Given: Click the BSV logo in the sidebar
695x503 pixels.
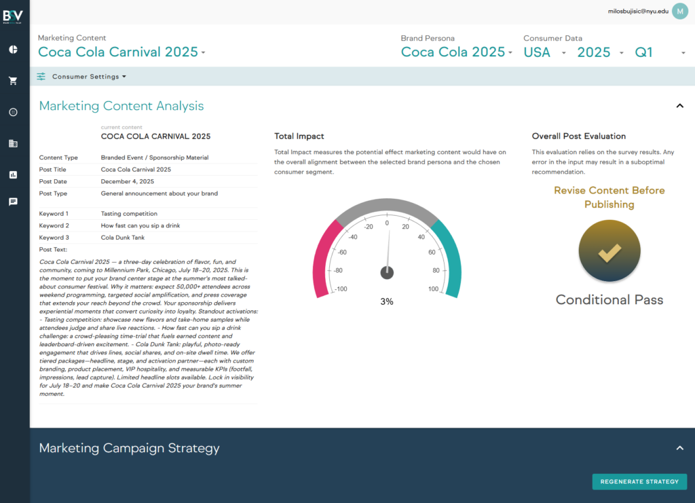Looking at the screenshot, I should pos(14,16).
